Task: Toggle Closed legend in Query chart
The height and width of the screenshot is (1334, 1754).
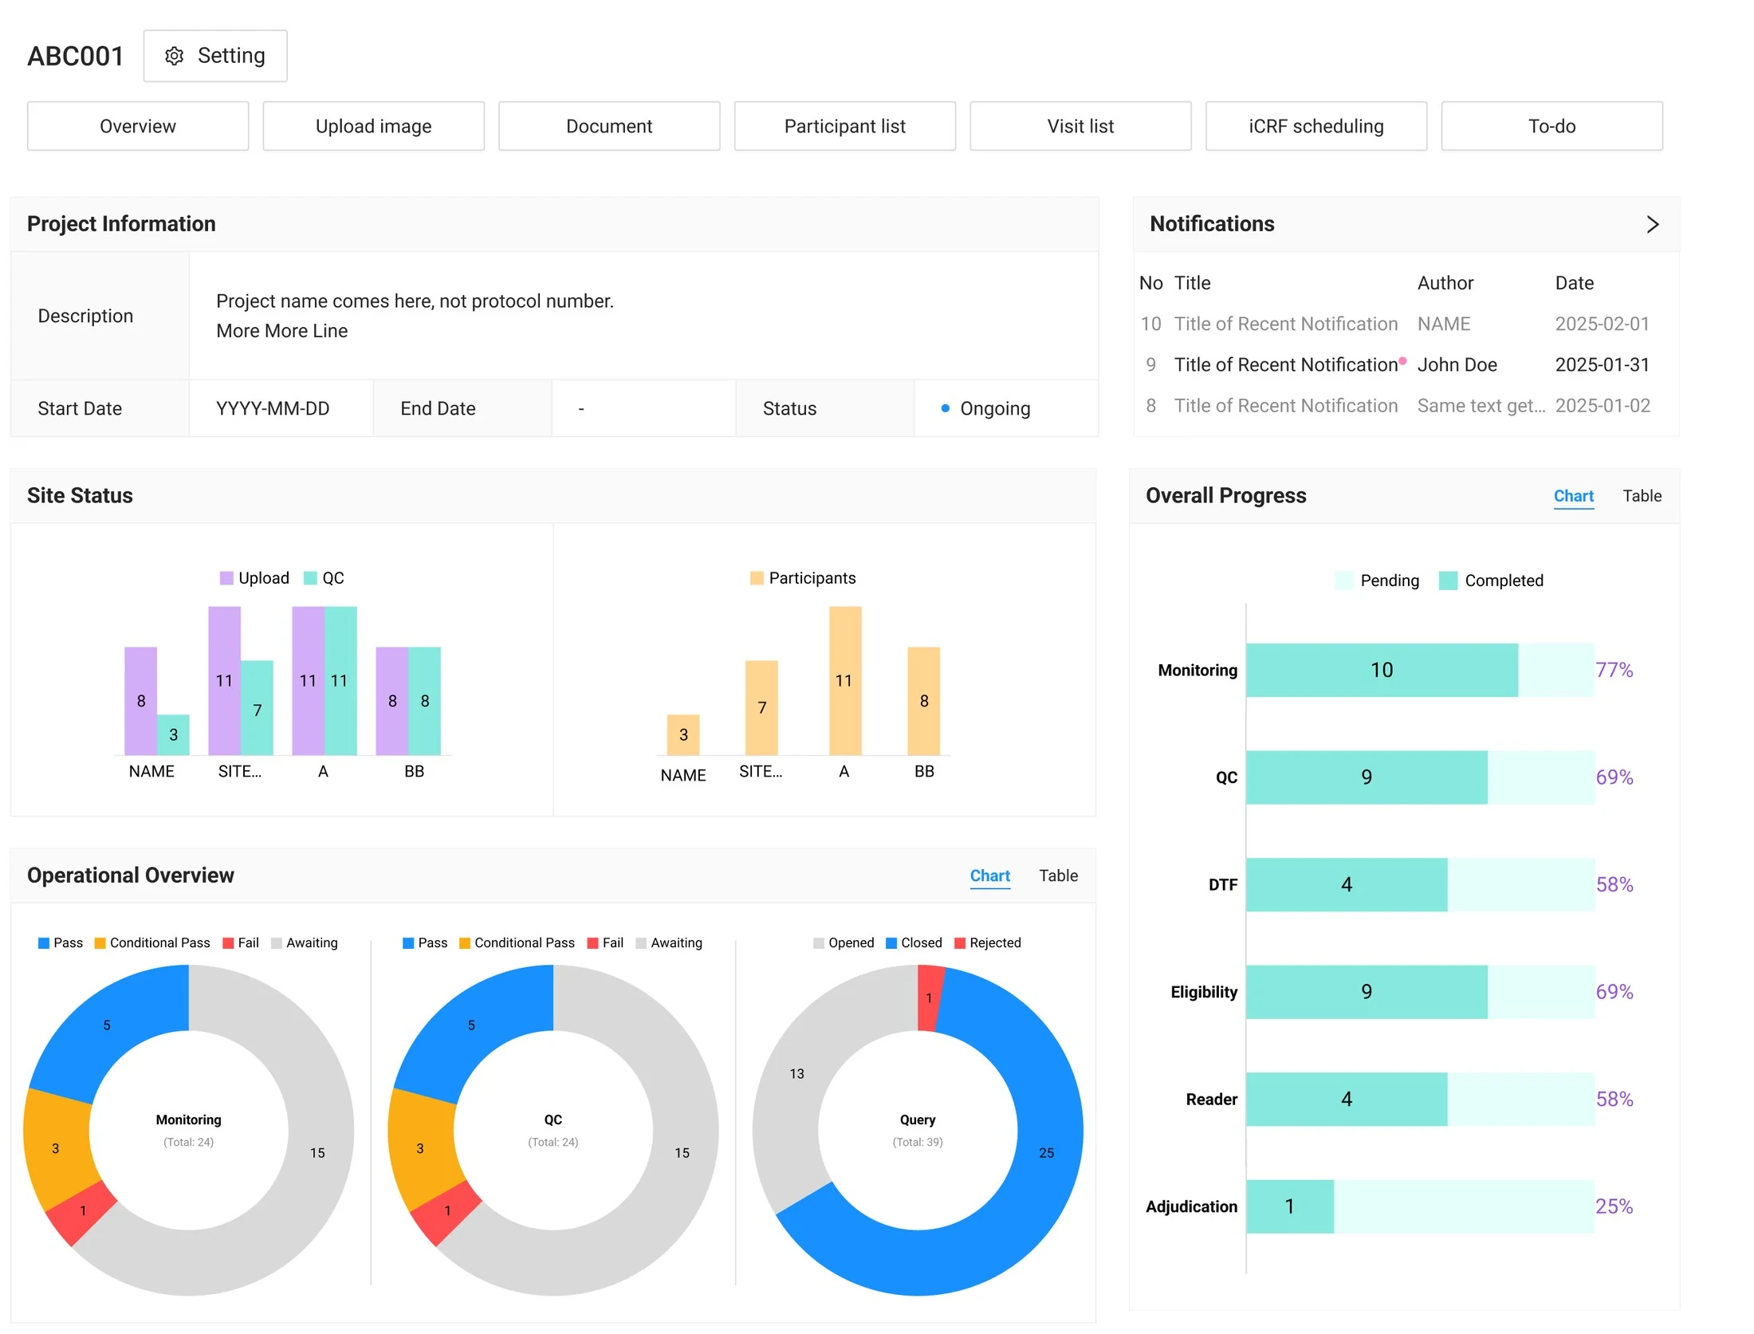Action: pos(914,942)
